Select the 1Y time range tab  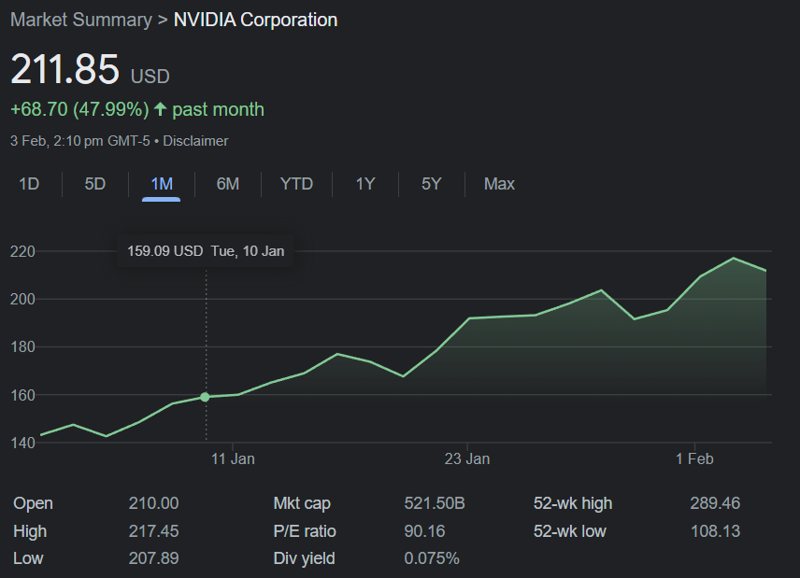coord(364,184)
